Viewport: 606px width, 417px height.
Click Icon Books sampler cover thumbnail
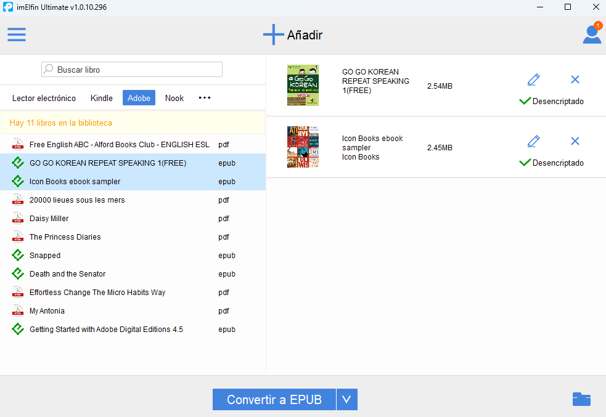click(x=303, y=147)
